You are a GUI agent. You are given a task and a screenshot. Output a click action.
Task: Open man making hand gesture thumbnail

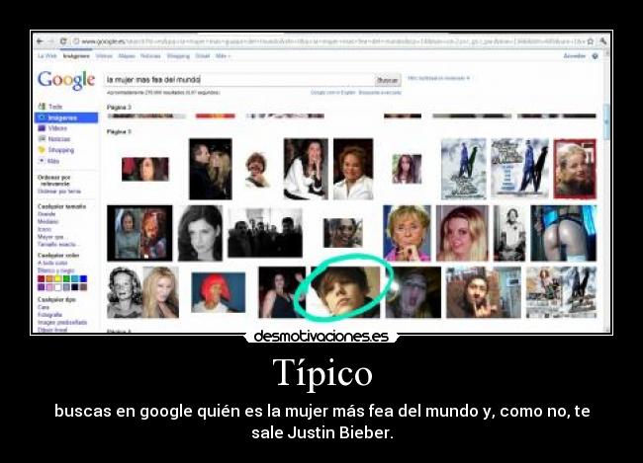pyautogui.click(x=484, y=292)
